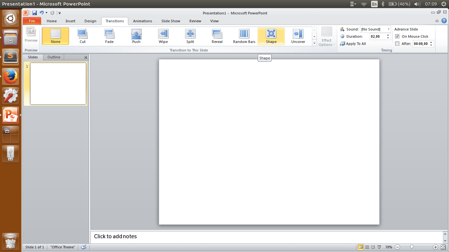Viewport: 449px width, 252px height.
Task: Click Apply To All button
Action: pyautogui.click(x=353, y=44)
